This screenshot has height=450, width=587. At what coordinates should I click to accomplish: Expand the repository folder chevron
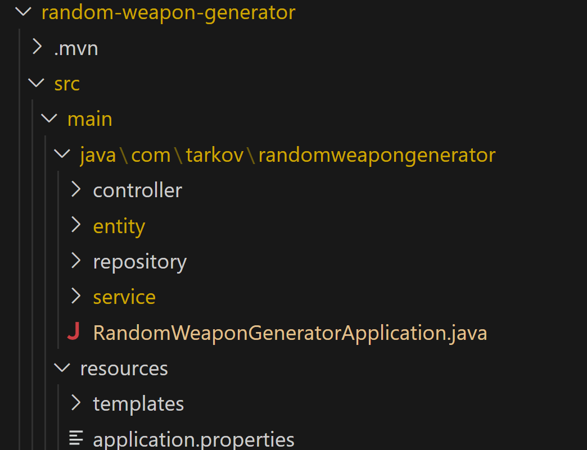[76, 261]
